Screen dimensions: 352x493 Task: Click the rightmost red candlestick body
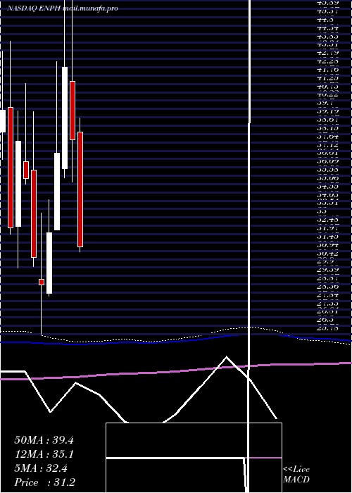(x=80, y=189)
